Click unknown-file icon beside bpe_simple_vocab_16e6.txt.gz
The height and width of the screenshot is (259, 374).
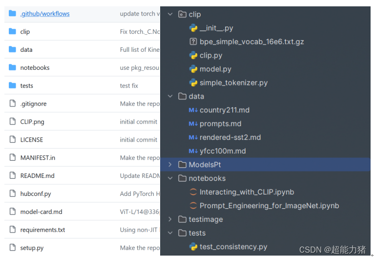[193, 42]
